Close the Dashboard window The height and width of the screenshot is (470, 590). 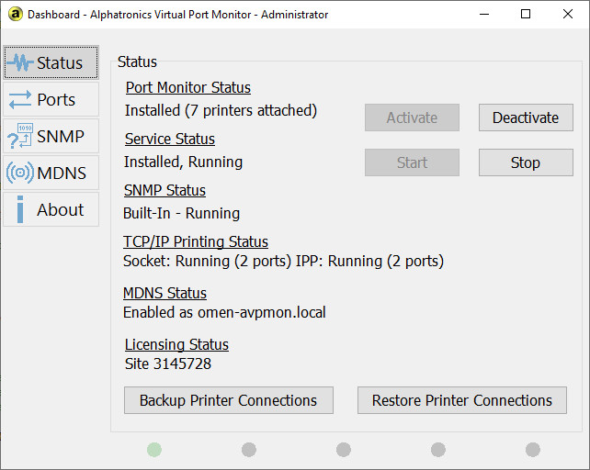click(568, 15)
